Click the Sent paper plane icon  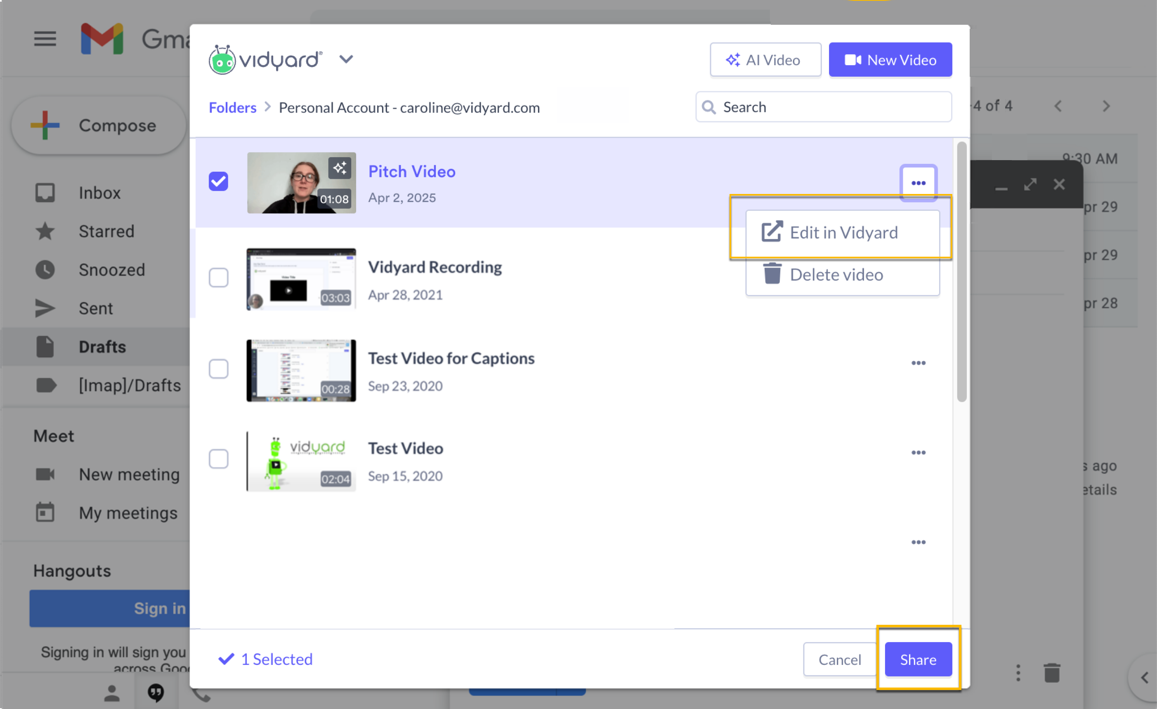pos(45,309)
